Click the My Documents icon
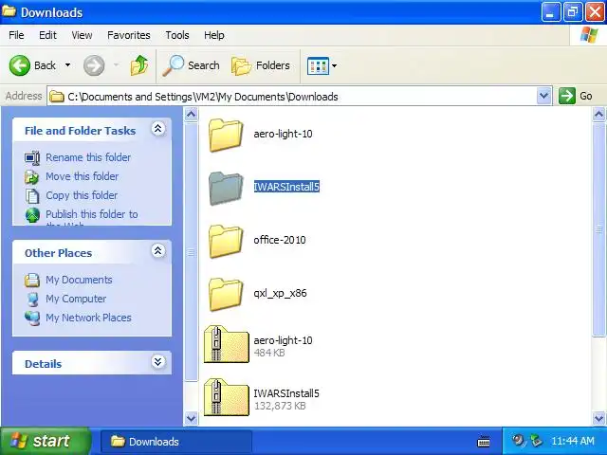Image resolution: width=607 pixels, height=455 pixels. [x=32, y=280]
